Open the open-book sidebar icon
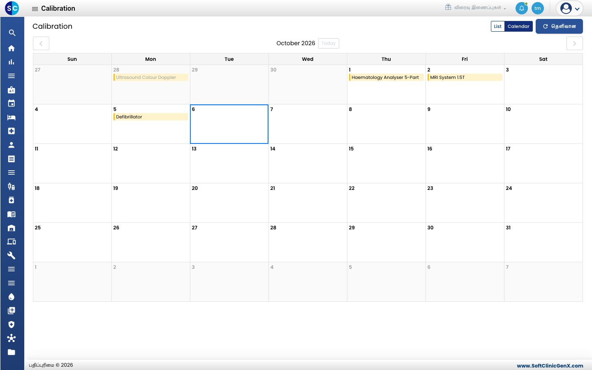Viewport: 592px width, 370px height. coord(12,214)
